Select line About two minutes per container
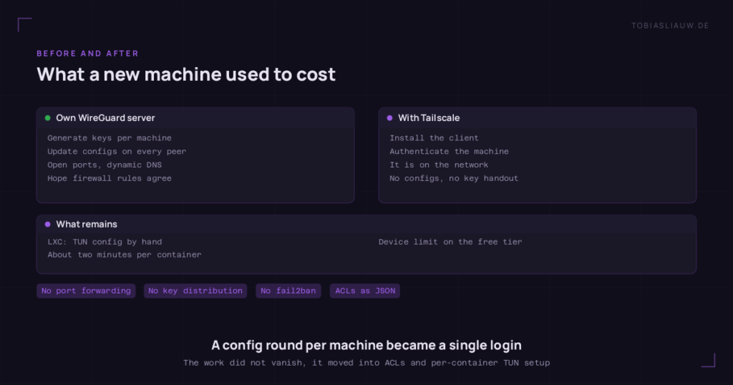The height and width of the screenshot is (385, 733). pos(125,255)
